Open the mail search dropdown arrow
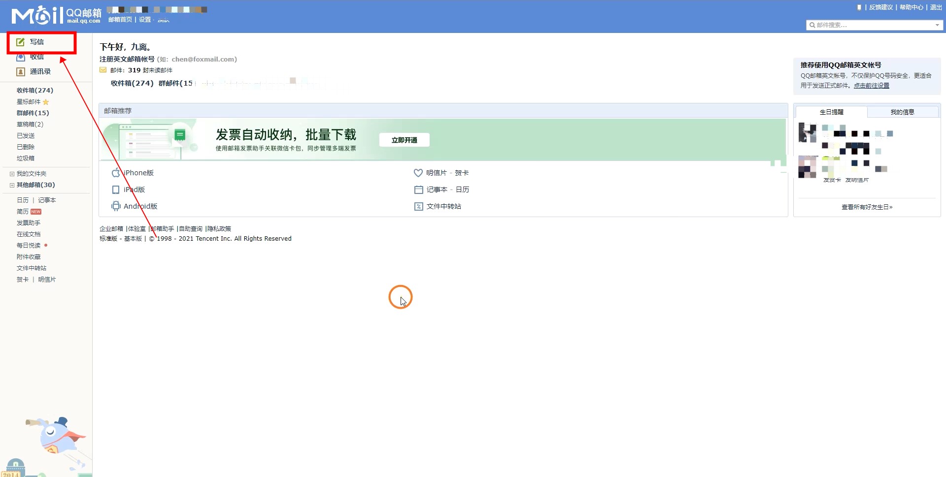This screenshot has height=477, width=946. tap(937, 25)
